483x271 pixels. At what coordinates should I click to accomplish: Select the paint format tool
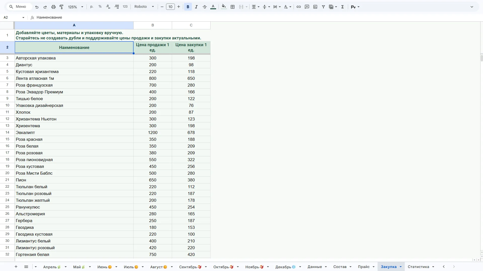(x=61, y=7)
